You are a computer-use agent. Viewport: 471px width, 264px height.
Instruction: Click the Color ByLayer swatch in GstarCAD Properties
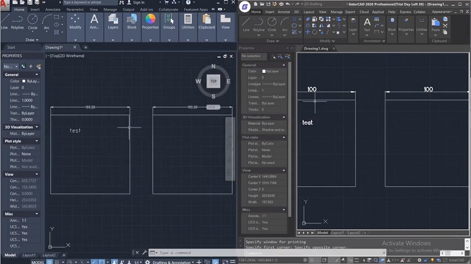click(264, 71)
